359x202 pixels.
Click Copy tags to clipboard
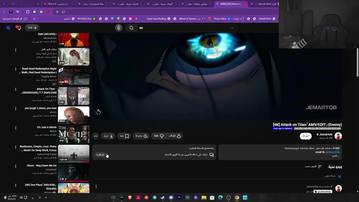[x=283, y=128]
